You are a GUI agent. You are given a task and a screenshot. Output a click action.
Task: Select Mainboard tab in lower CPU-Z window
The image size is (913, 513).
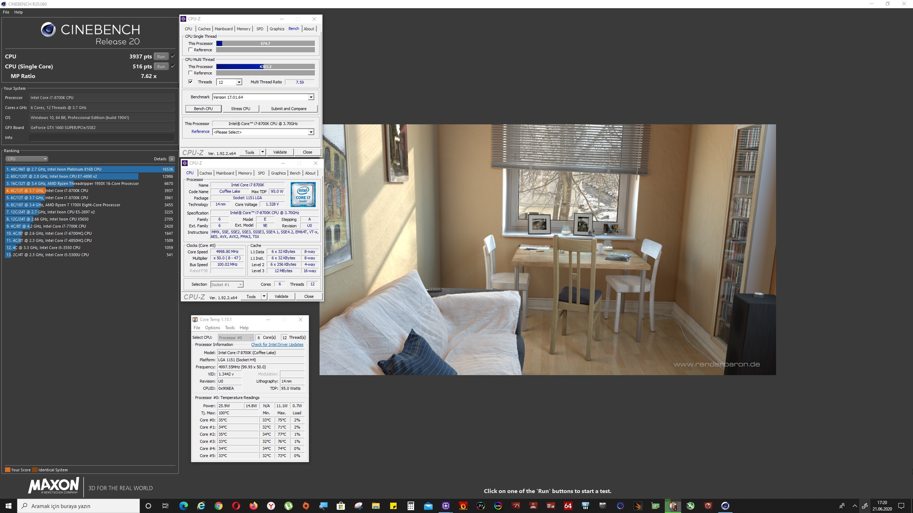pyautogui.click(x=225, y=173)
